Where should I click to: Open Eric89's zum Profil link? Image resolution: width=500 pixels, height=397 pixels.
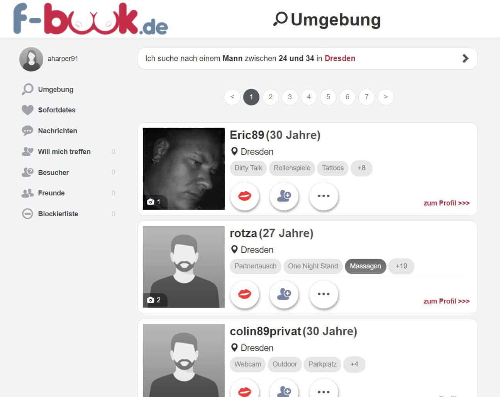pos(446,203)
